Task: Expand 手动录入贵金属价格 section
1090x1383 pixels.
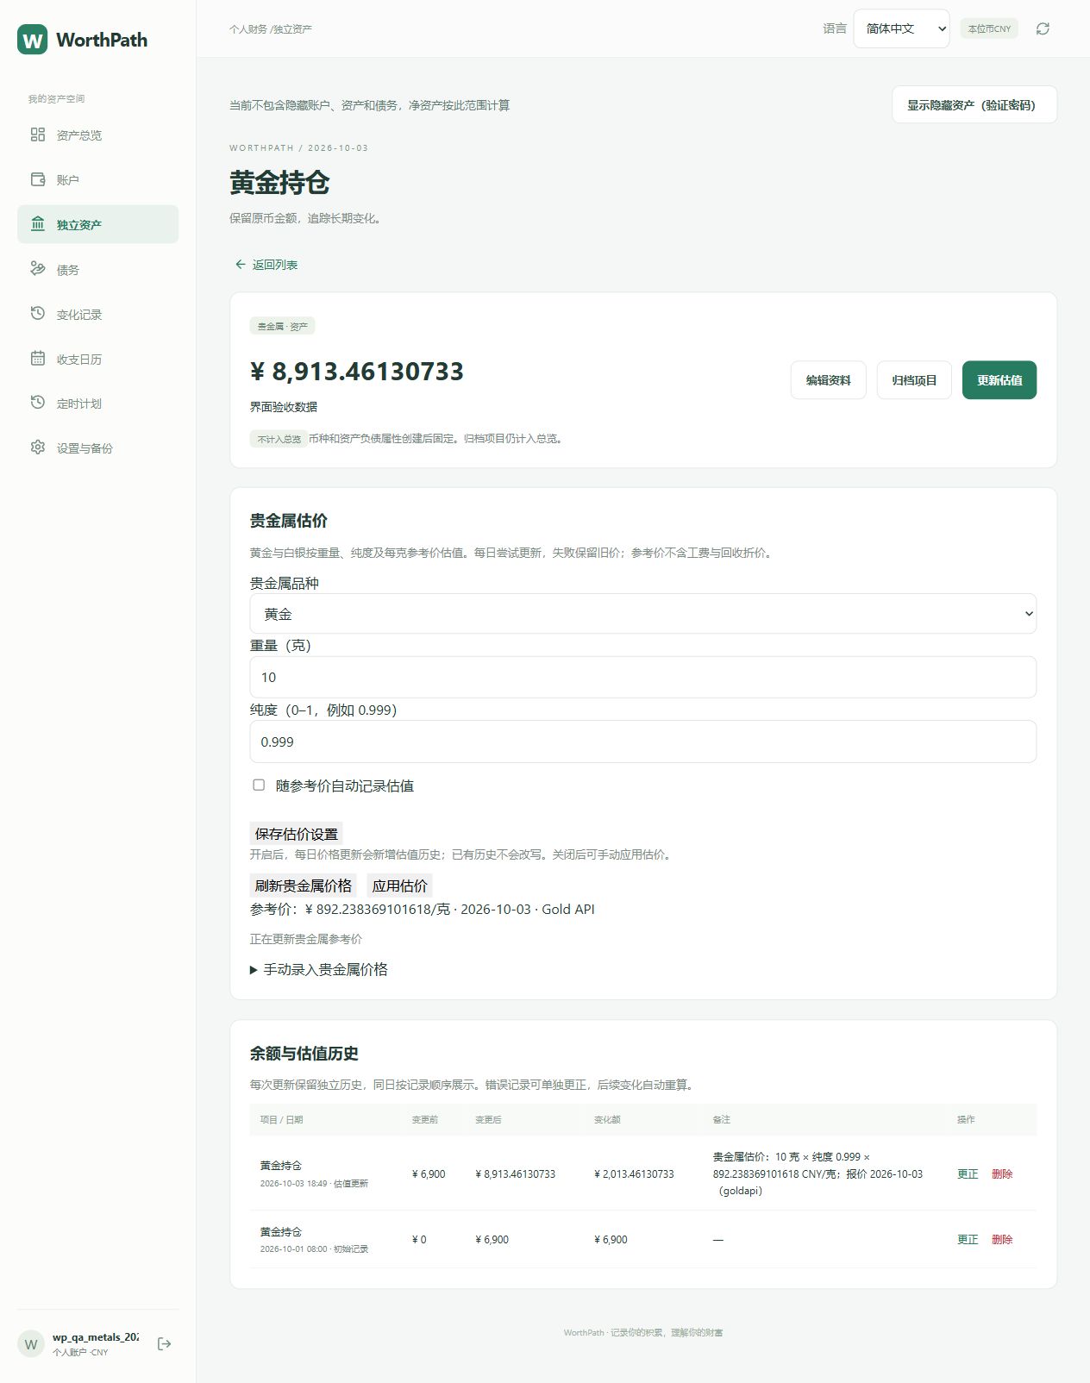Action: point(319,969)
